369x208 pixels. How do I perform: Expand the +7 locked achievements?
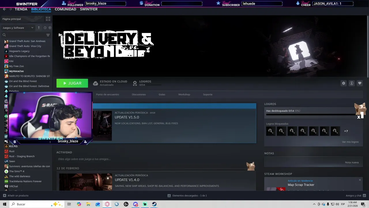[x=346, y=131]
